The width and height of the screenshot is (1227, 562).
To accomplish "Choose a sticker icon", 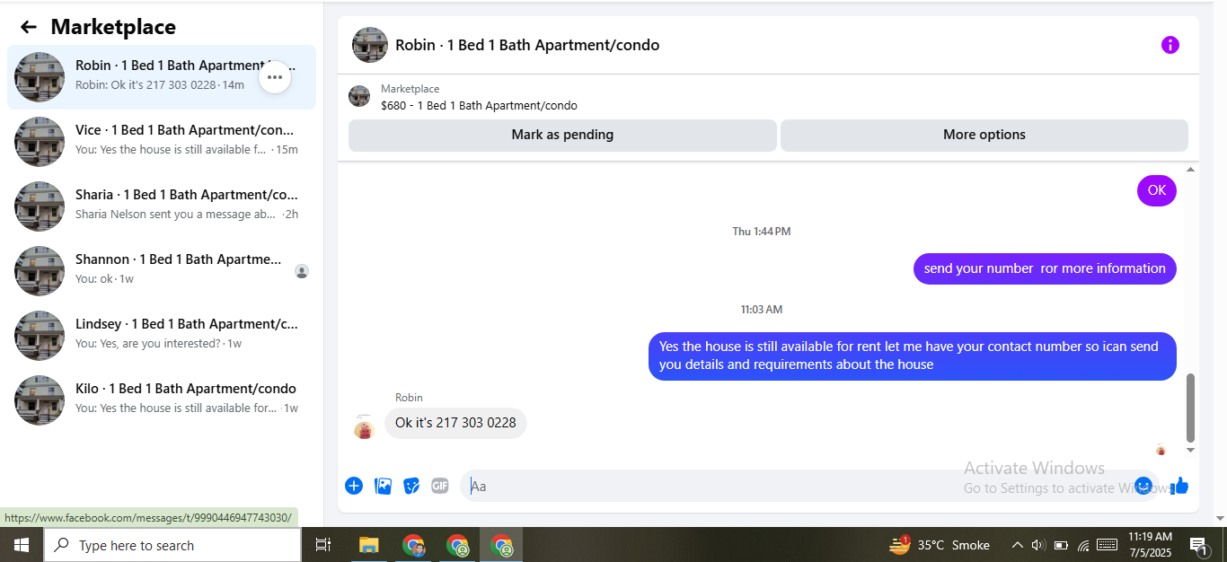I will click(x=411, y=486).
